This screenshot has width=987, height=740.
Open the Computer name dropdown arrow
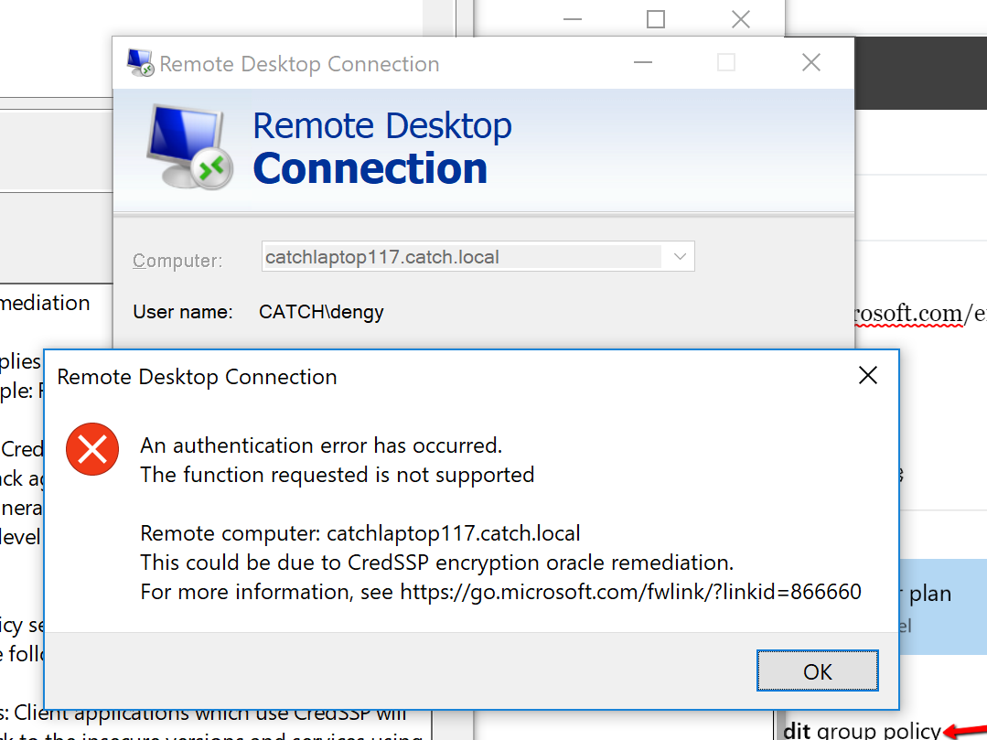680,257
